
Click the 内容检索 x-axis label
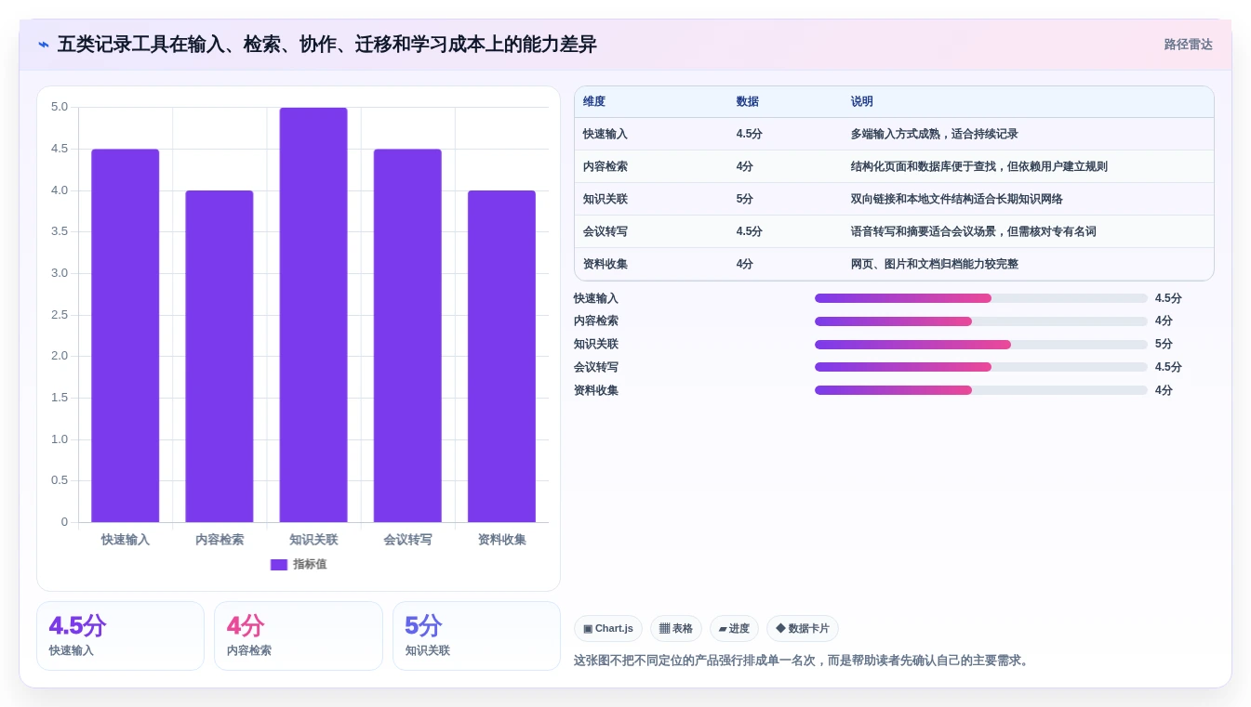(220, 540)
